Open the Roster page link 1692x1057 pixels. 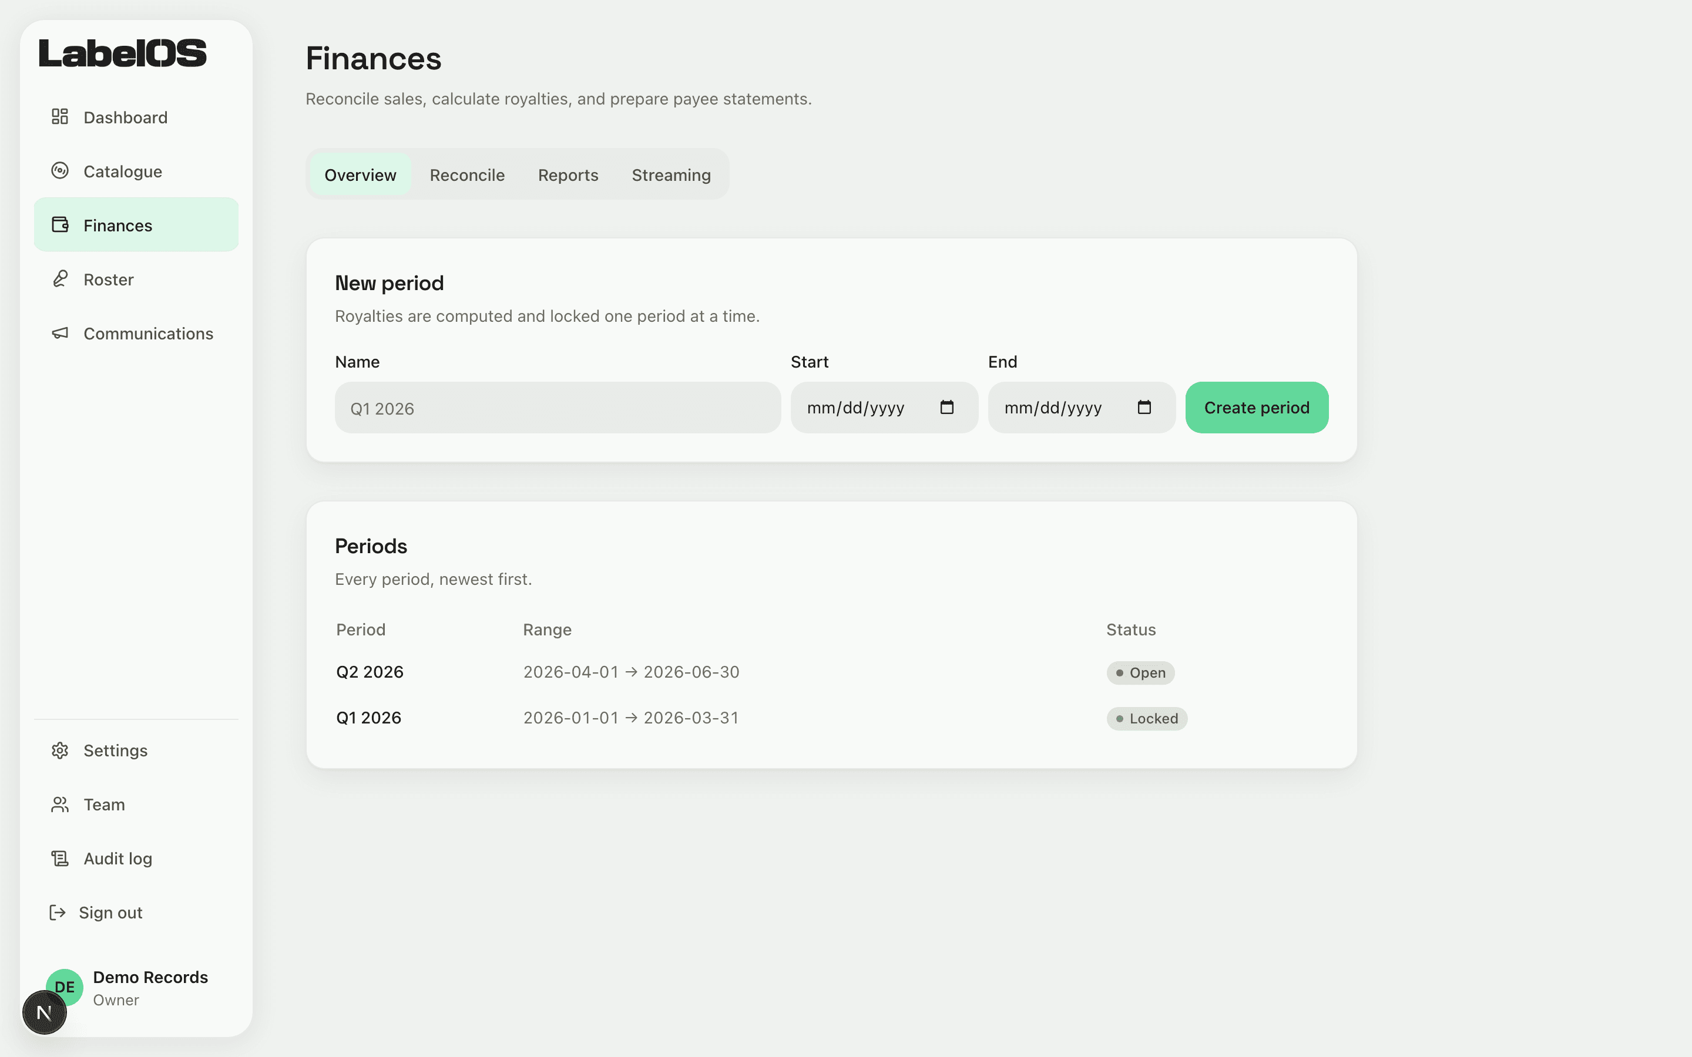tap(136, 279)
